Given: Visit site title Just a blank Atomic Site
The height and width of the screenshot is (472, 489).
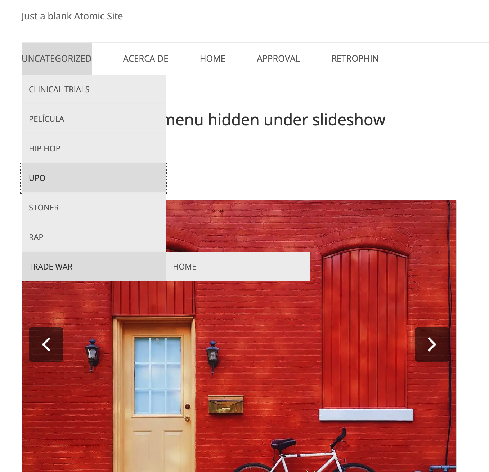Looking at the screenshot, I should [72, 16].
